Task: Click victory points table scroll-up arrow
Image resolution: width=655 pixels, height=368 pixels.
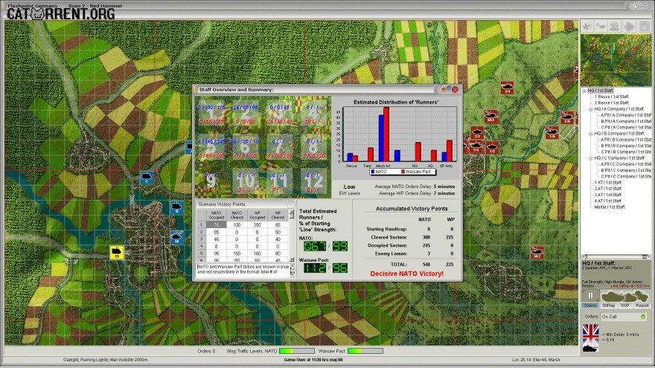Action: click(292, 212)
